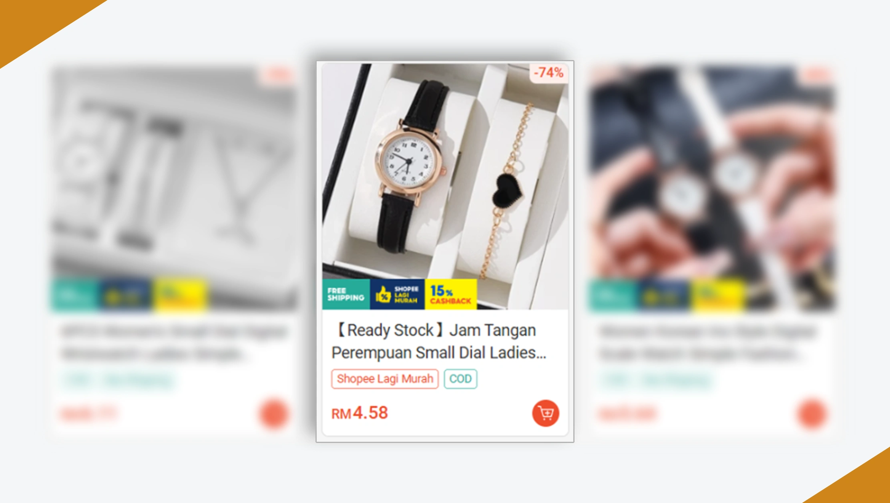Click the free shipping badge on right product
Image resolution: width=890 pixels, height=503 pixels.
613,295
